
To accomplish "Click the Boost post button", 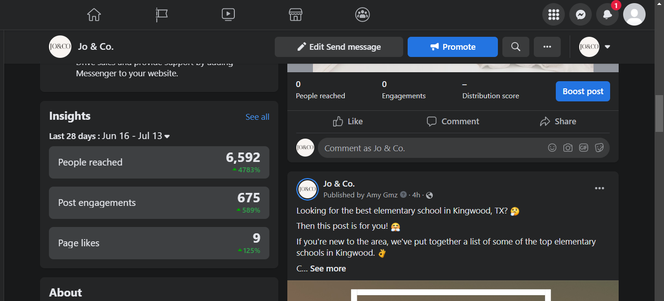I will tap(583, 91).
